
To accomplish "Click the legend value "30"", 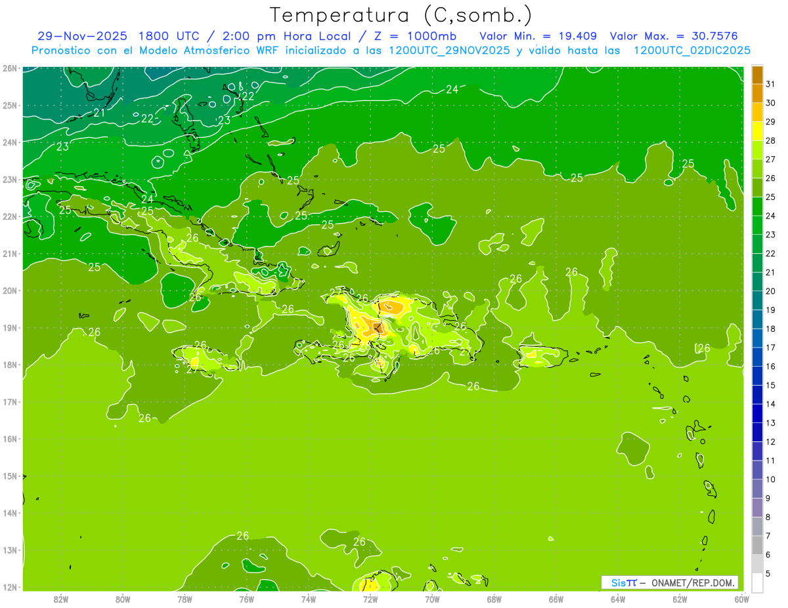I will (770, 103).
